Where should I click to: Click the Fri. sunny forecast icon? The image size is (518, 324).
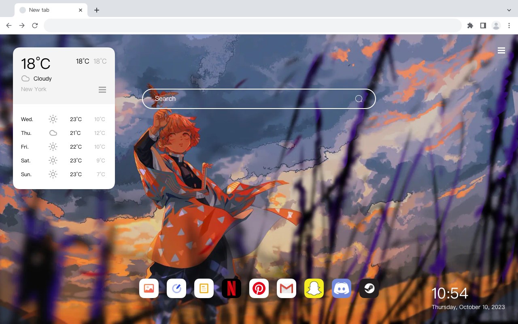[53, 147]
